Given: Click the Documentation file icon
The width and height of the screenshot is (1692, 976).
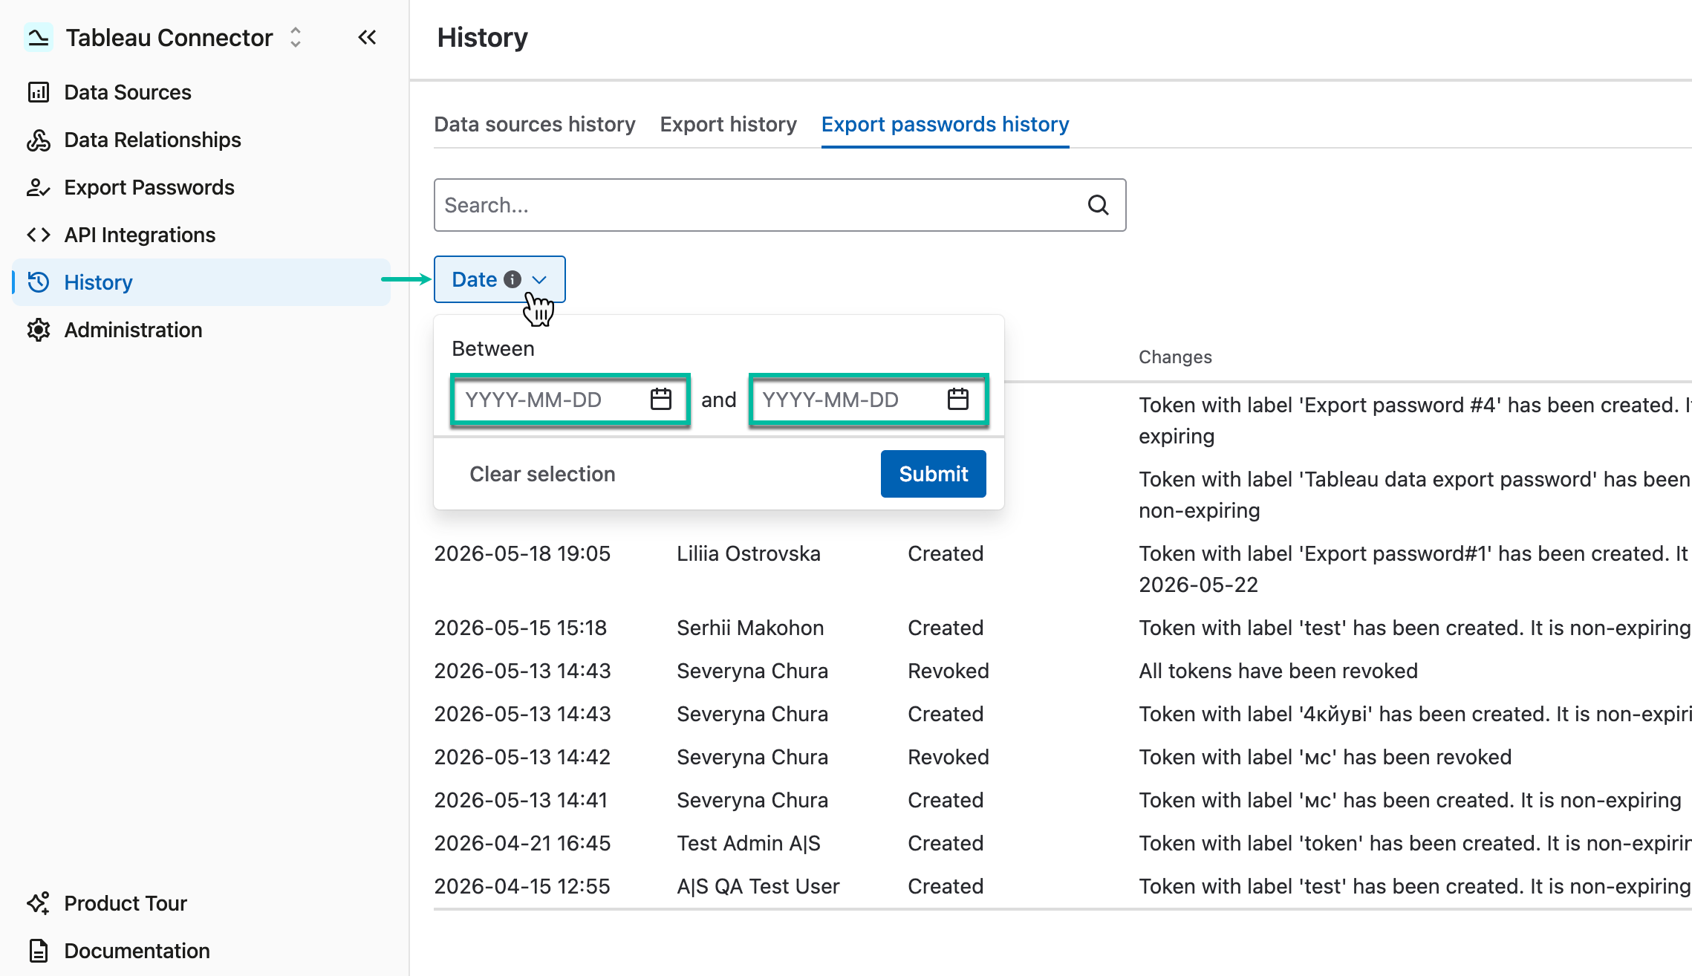Looking at the screenshot, I should point(39,951).
